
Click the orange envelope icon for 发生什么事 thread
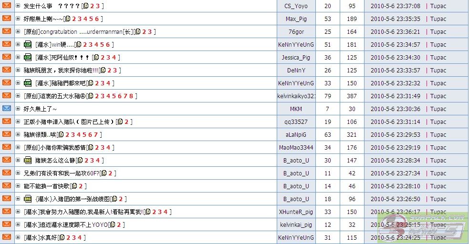point(7,6)
